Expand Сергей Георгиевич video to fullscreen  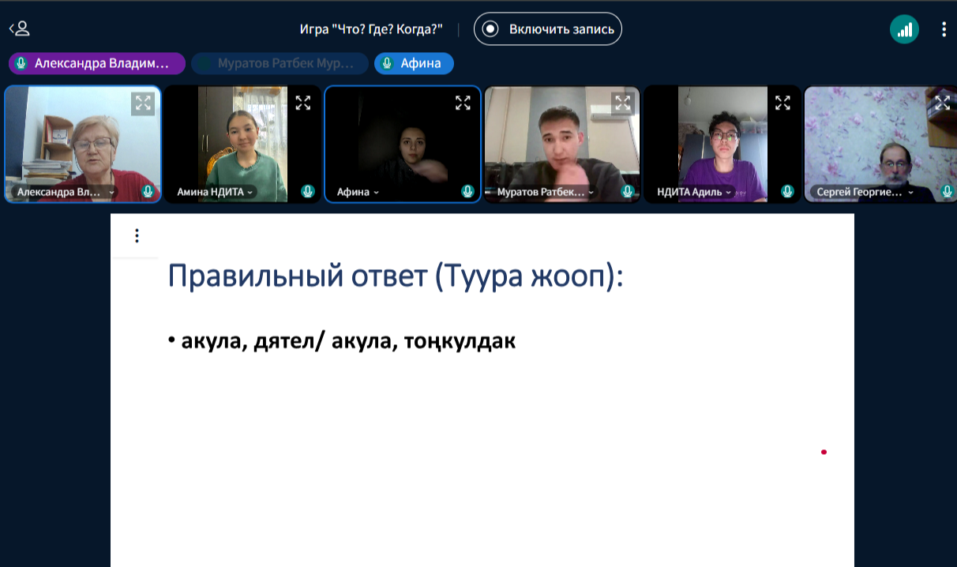coord(942,103)
